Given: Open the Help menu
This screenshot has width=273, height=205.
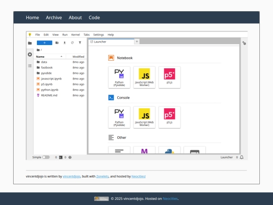Looking at the screenshot, I should 111,35.
